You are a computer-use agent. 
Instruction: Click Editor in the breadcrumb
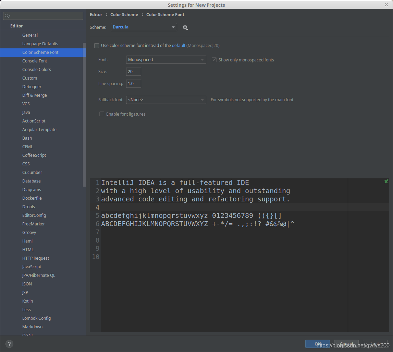[x=96, y=14]
